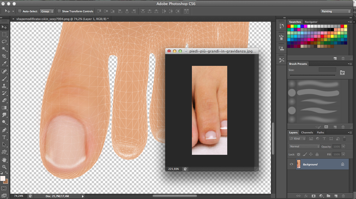Image resolution: width=356 pixels, height=199 pixels.
Task: Open the Normal blend mode dropdown
Action: pyautogui.click(x=304, y=146)
